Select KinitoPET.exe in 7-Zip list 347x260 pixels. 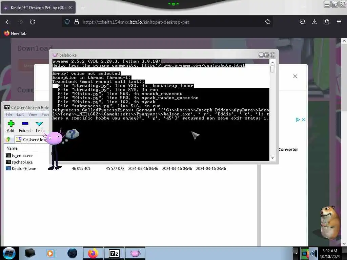(21, 169)
